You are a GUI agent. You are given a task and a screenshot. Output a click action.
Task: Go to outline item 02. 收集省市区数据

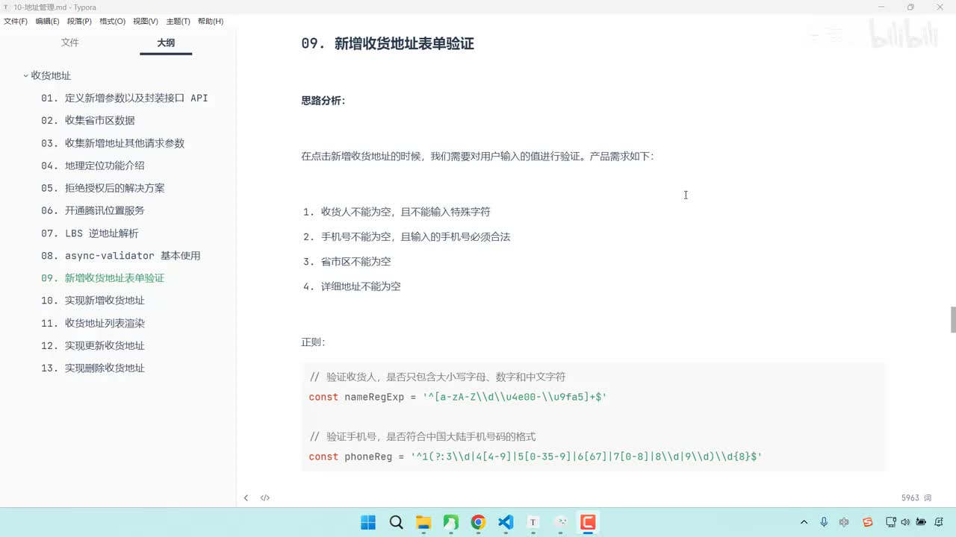pyautogui.click(x=88, y=120)
